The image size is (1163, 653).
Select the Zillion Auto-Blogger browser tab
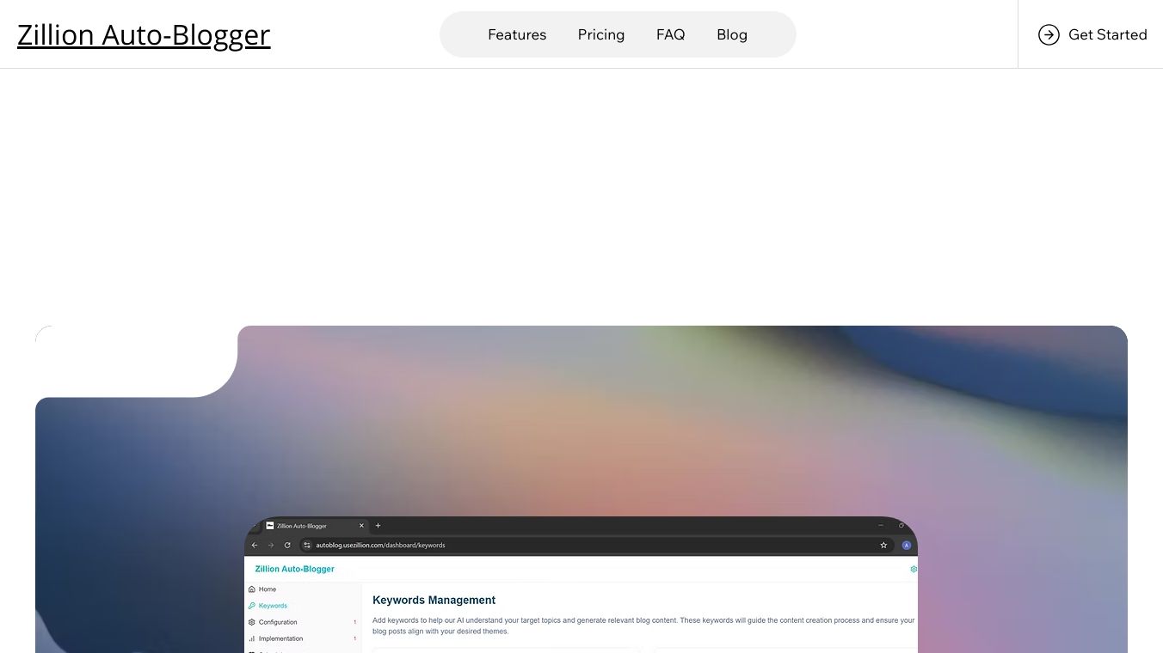click(316, 526)
